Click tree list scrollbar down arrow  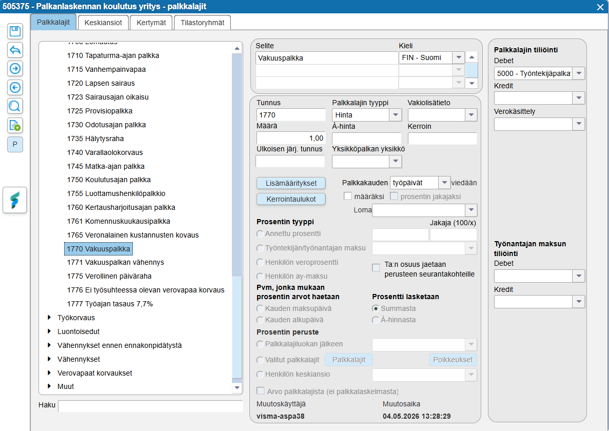point(237,387)
